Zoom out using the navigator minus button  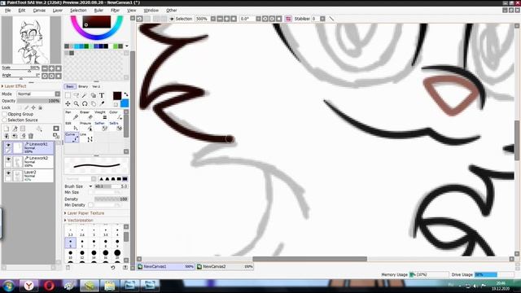click(45, 68)
